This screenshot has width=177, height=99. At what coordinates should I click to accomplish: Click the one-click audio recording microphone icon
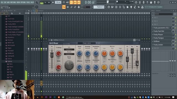[x=144, y=2]
